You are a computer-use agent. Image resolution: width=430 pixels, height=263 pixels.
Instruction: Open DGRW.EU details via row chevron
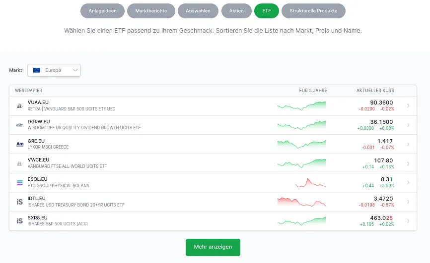pyautogui.click(x=408, y=125)
